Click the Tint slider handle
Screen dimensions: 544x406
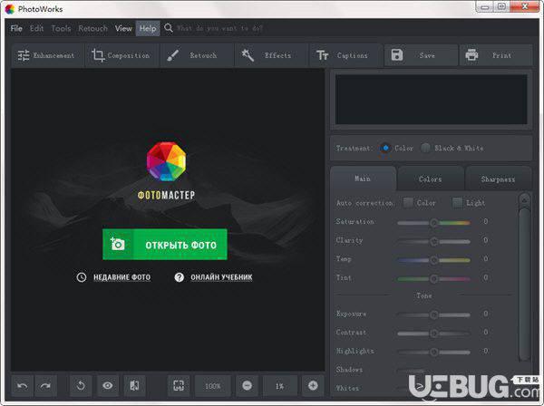[433, 279]
